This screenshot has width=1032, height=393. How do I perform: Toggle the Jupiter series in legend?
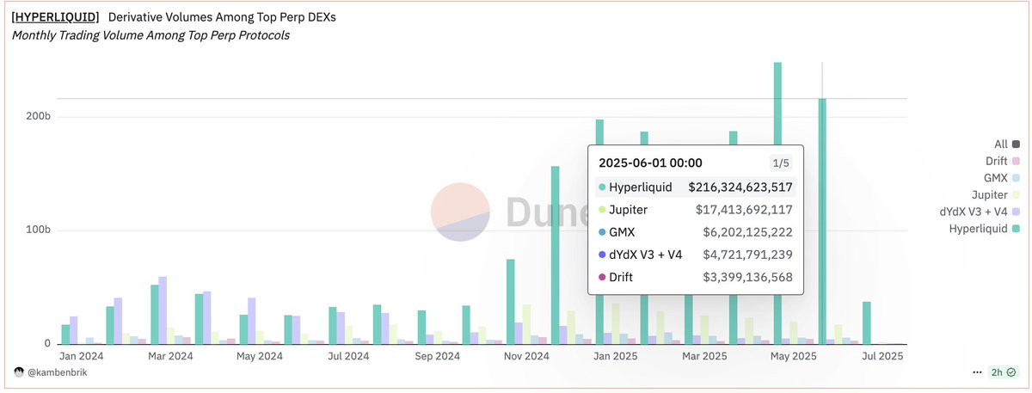994,195
